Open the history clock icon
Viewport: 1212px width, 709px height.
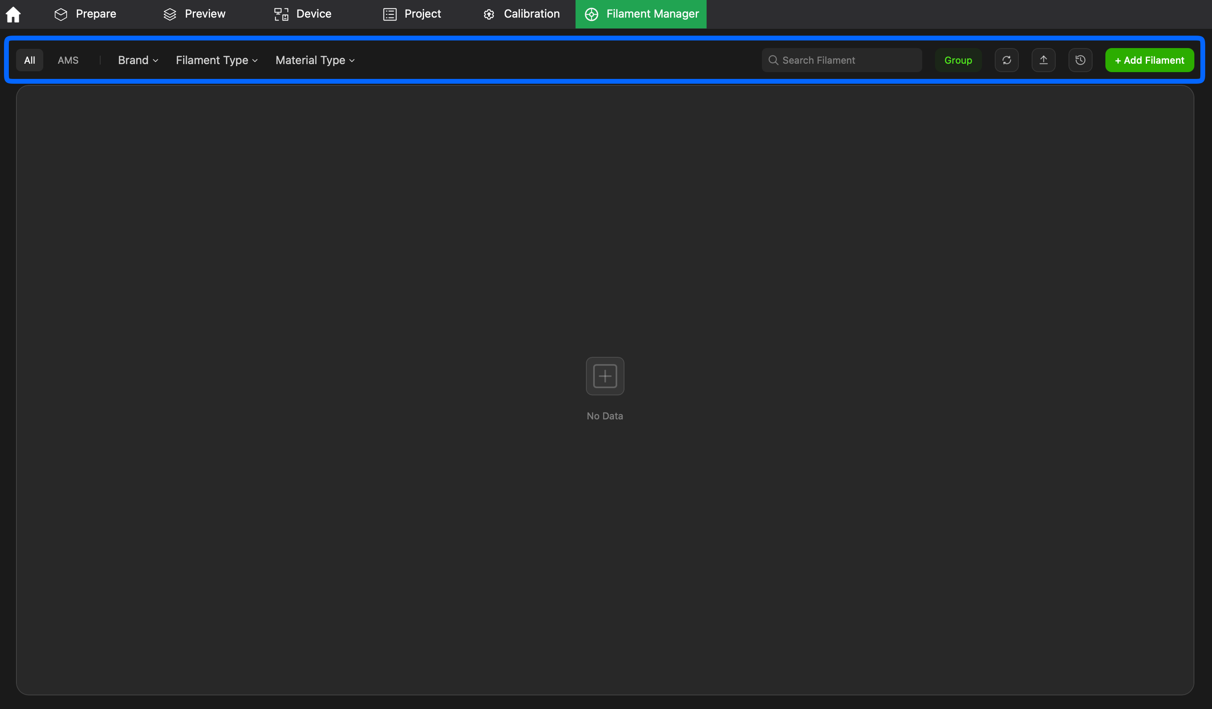(1080, 60)
